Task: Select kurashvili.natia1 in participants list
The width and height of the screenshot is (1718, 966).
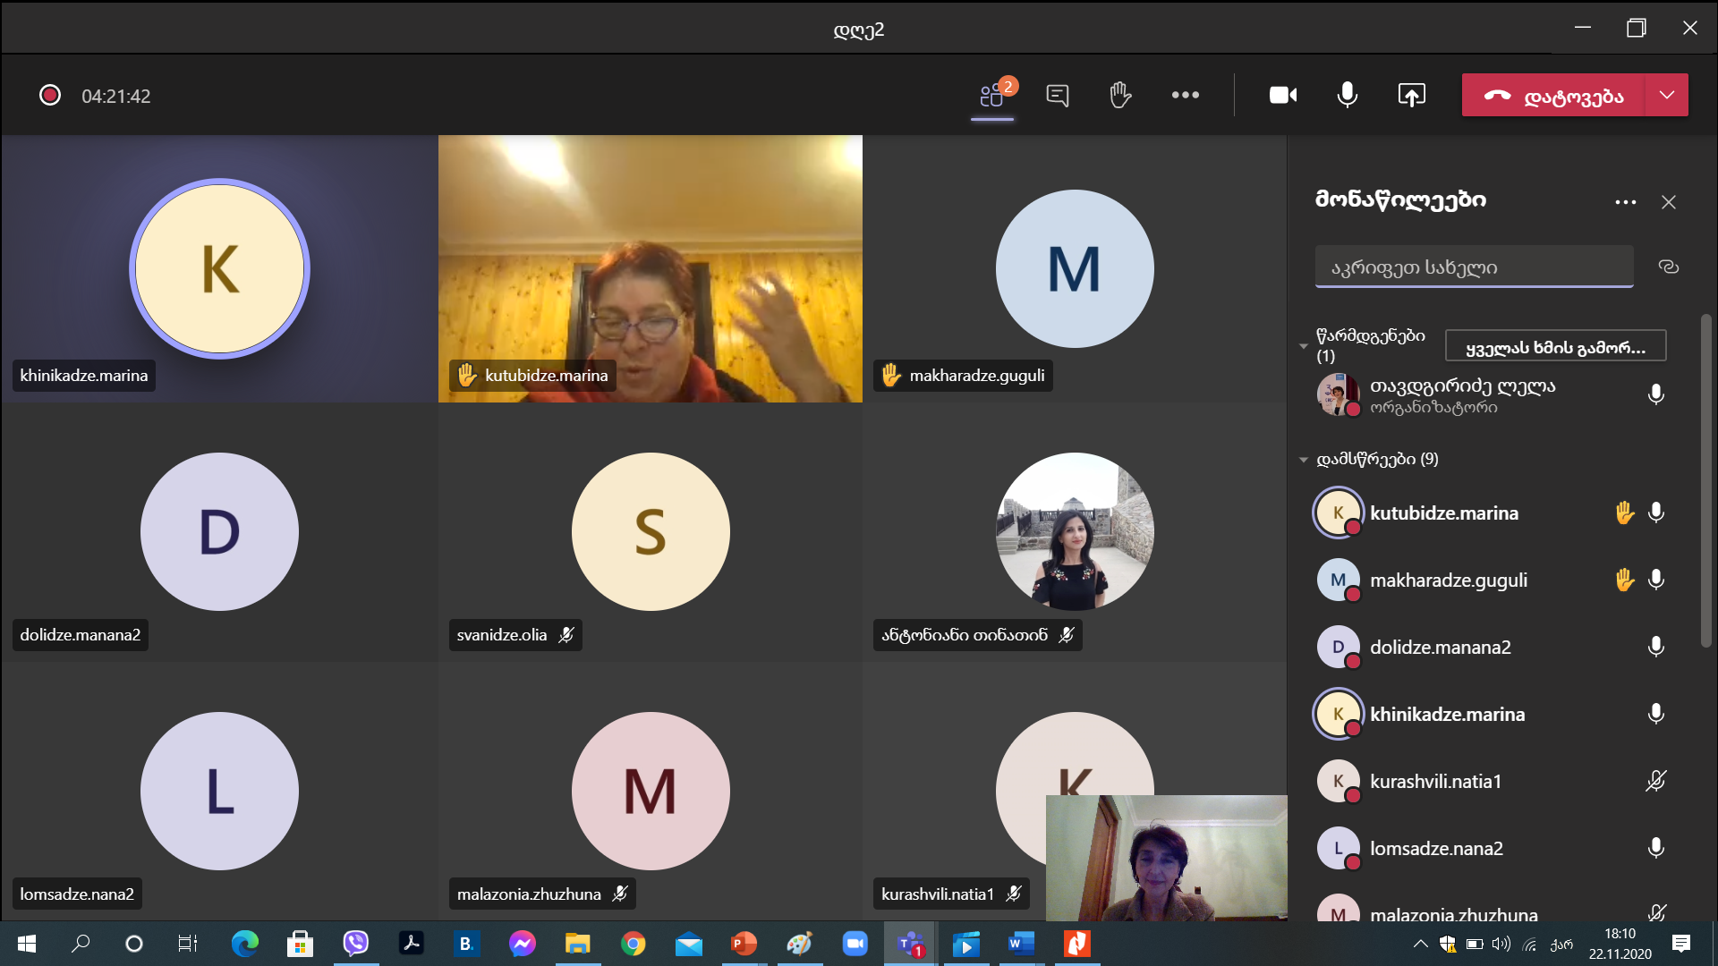Action: (x=1435, y=781)
